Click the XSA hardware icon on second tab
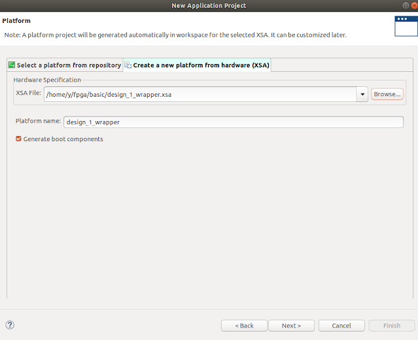 click(128, 65)
